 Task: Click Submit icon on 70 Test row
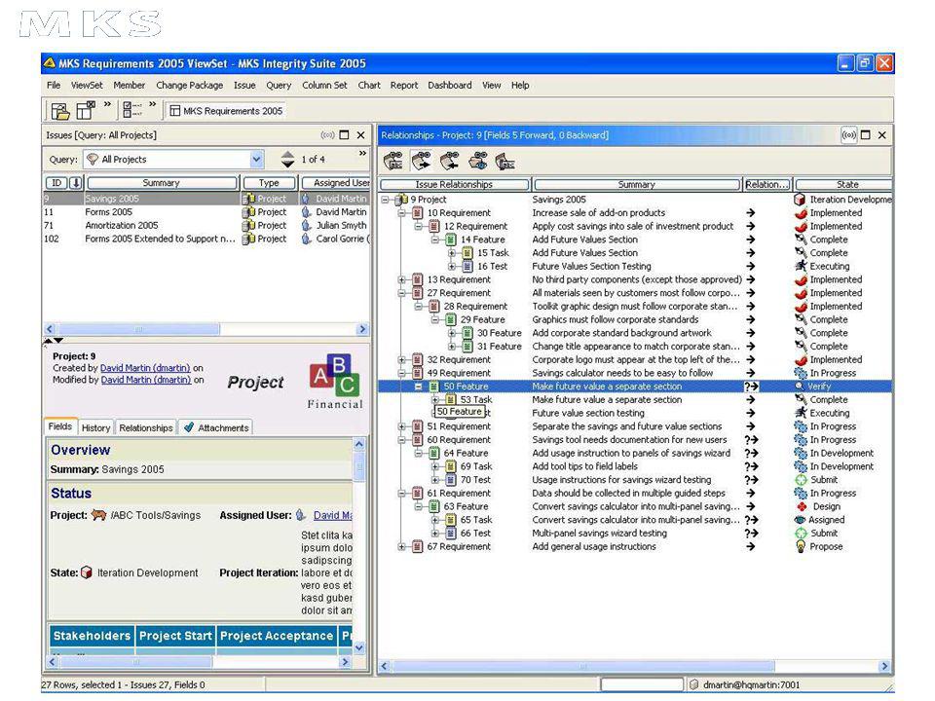click(x=801, y=480)
